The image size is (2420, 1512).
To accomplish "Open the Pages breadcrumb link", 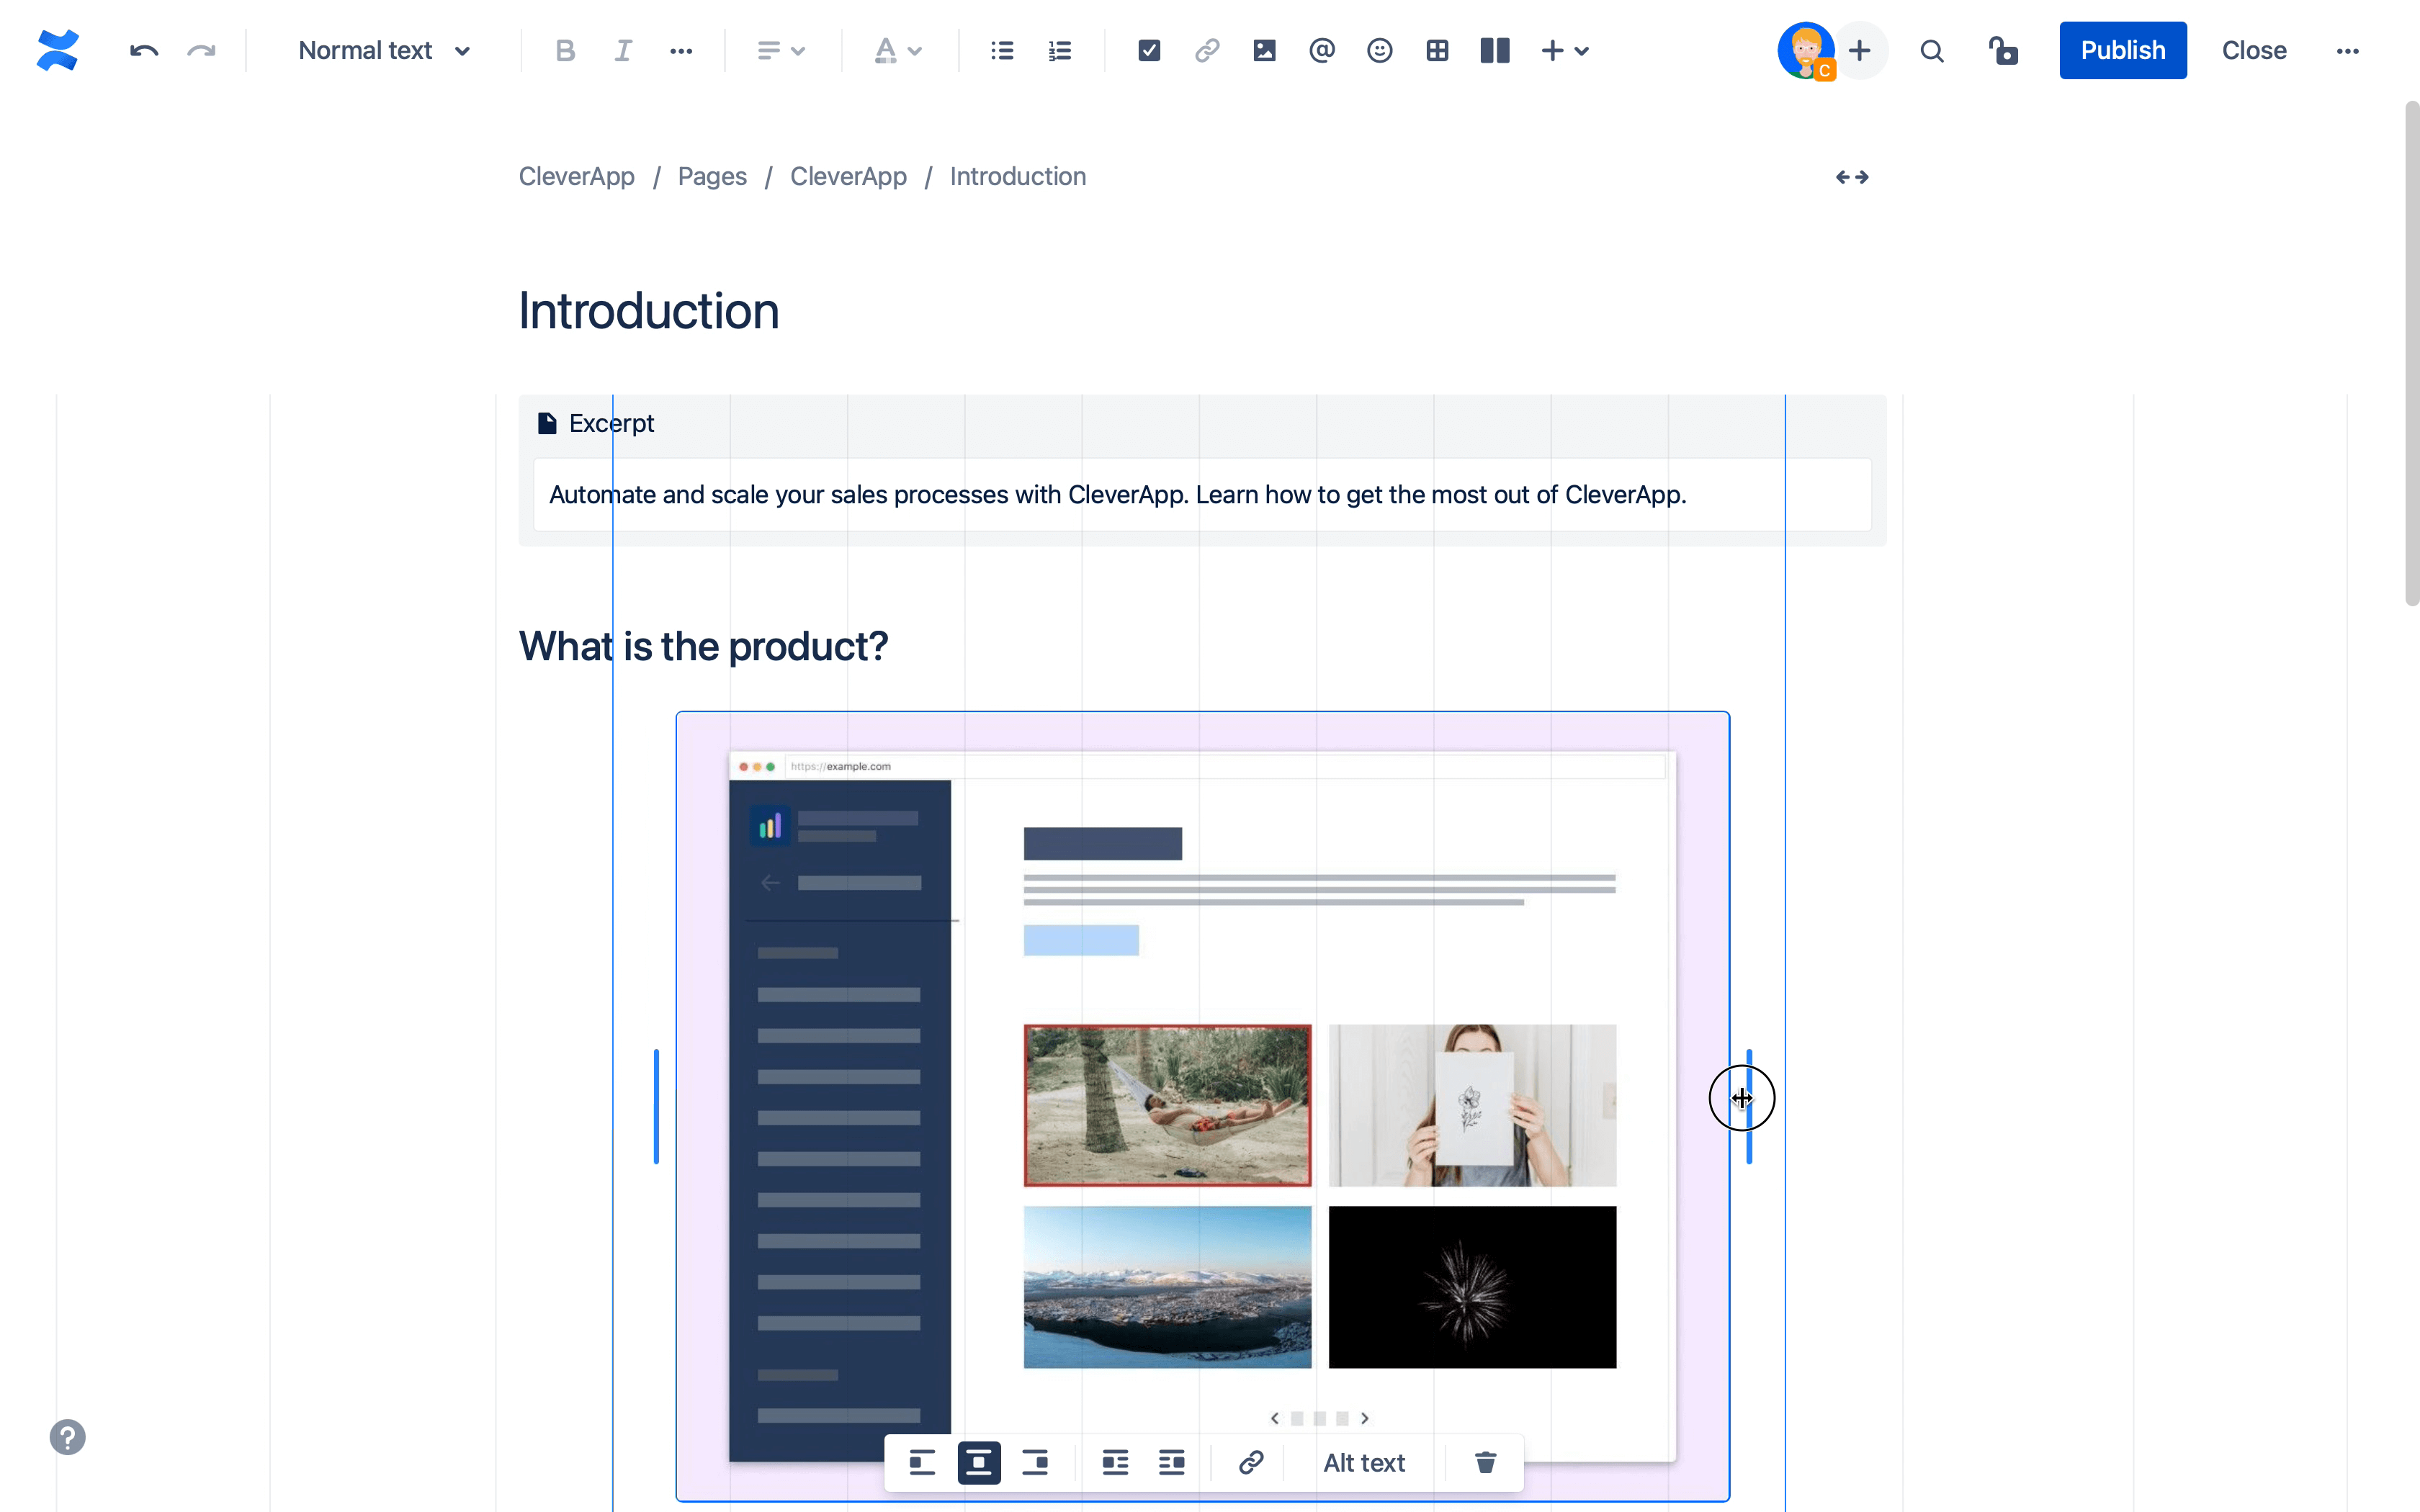I will point(712,177).
